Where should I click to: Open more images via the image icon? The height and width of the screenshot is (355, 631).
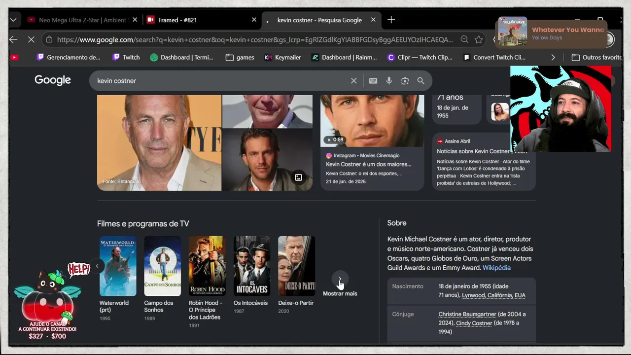click(x=298, y=177)
